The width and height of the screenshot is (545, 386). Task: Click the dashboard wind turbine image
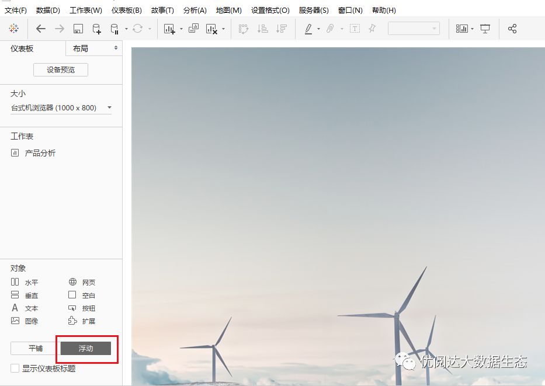(x=338, y=216)
